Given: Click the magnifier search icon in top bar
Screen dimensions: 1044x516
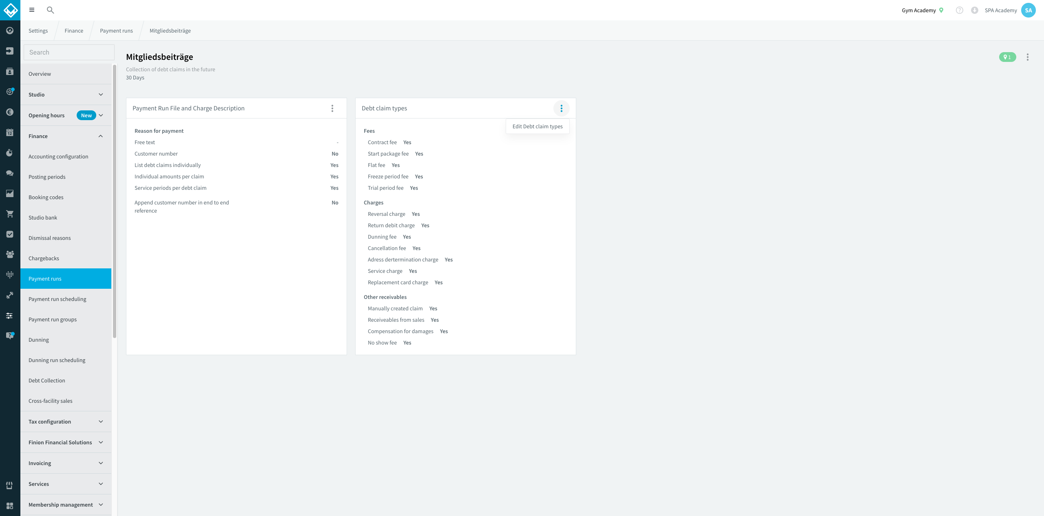Looking at the screenshot, I should pyautogui.click(x=50, y=10).
